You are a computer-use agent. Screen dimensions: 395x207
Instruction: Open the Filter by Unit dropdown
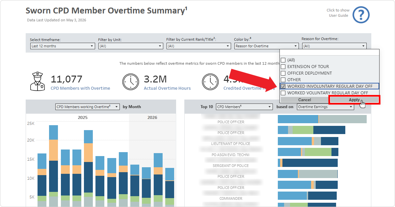click(131, 46)
